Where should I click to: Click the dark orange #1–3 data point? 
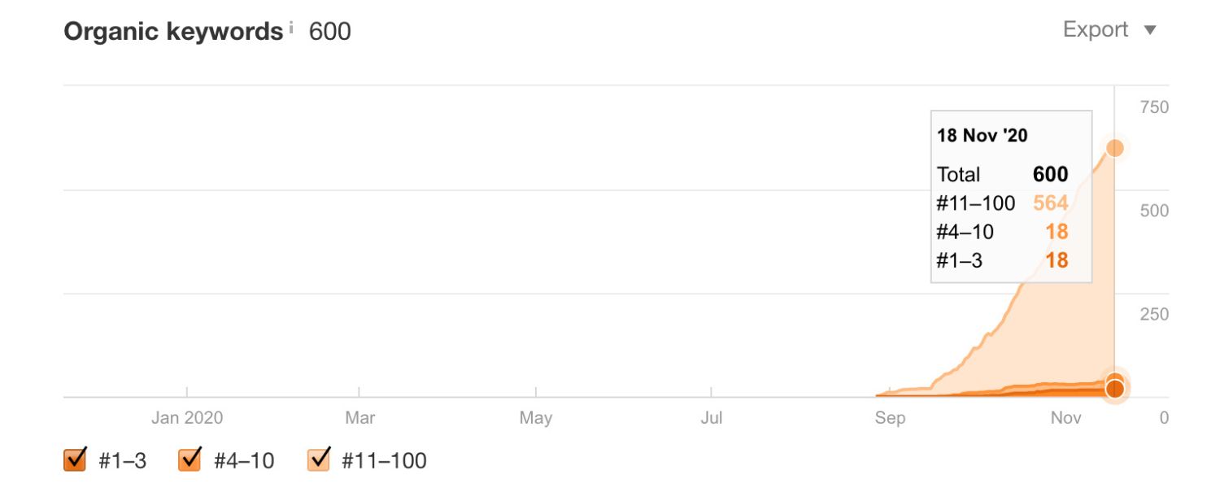click(1115, 390)
